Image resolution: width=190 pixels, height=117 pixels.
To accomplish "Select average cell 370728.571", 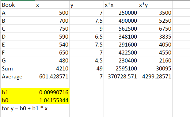I will (121, 76).
